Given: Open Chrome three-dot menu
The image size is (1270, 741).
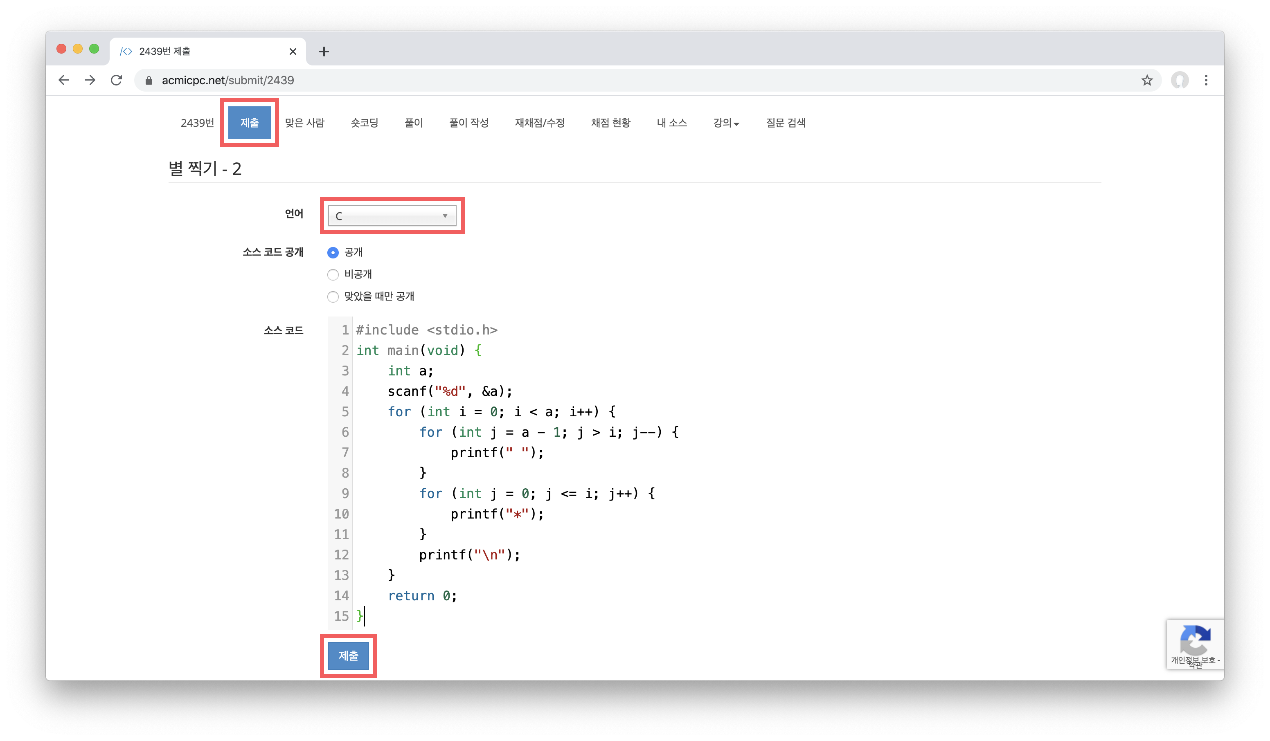Looking at the screenshot, I should (x=1206, y=80).
